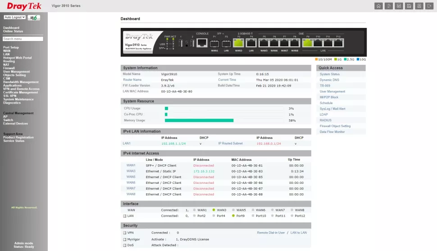The width and height of the screenshot is (437, 251).
Task: Expand VPN and Remote Access menu
Action: pos(21,89)
